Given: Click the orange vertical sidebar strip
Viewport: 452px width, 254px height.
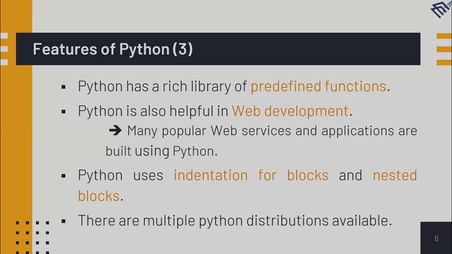Looking at the screenshot, I should [16, 141].
